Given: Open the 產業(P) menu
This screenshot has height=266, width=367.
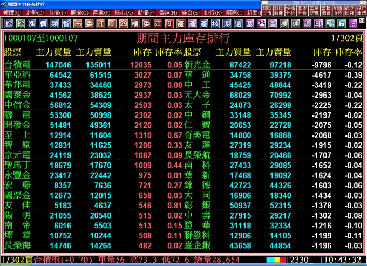Looking at the screenshot, I should (101, 12).
